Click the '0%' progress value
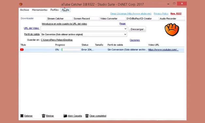Screen dimensions: 205x123 [x=57, y=50]
